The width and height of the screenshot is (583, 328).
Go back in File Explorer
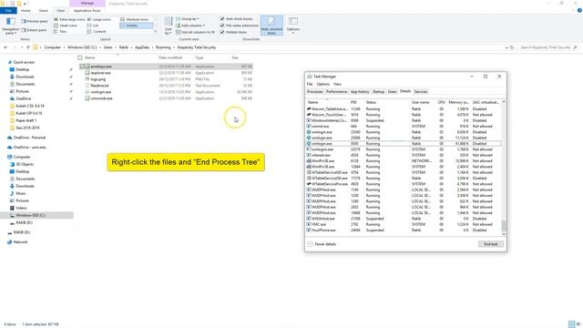[5, 47]
